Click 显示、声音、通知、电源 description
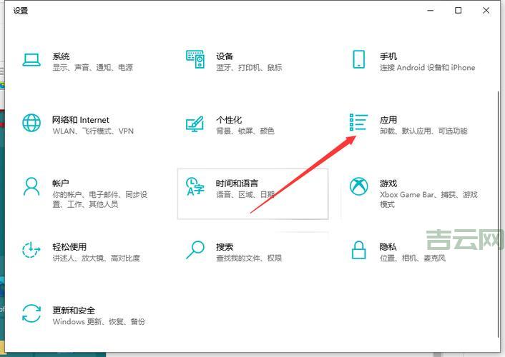Viewport: 505px width, 357px height. (x=93, y=68)
